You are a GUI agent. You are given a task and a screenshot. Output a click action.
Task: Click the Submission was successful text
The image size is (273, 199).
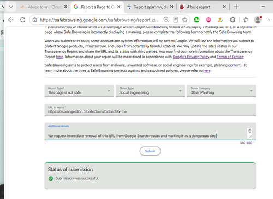[77, 178]
